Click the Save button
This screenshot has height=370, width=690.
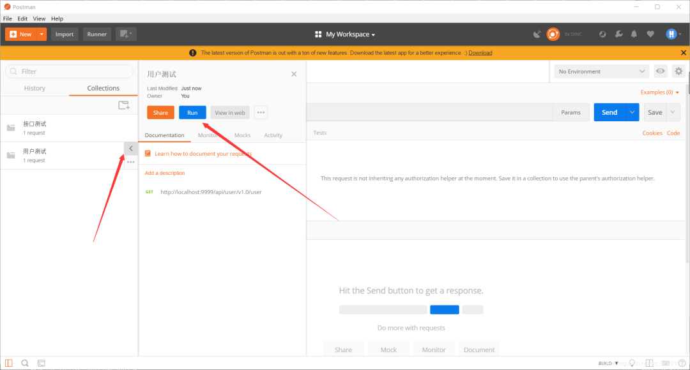click(655, 112)
